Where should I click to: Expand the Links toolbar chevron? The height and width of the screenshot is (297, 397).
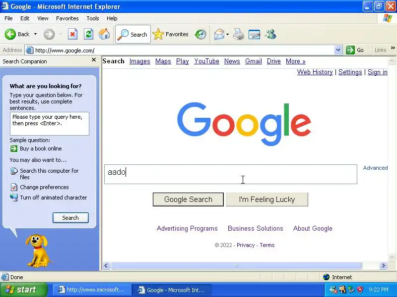click(393, 48)
